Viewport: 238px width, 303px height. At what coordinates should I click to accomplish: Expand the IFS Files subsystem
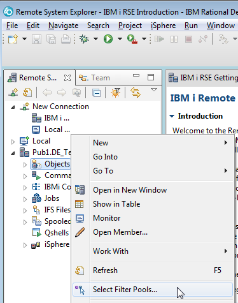click(25, 211)
